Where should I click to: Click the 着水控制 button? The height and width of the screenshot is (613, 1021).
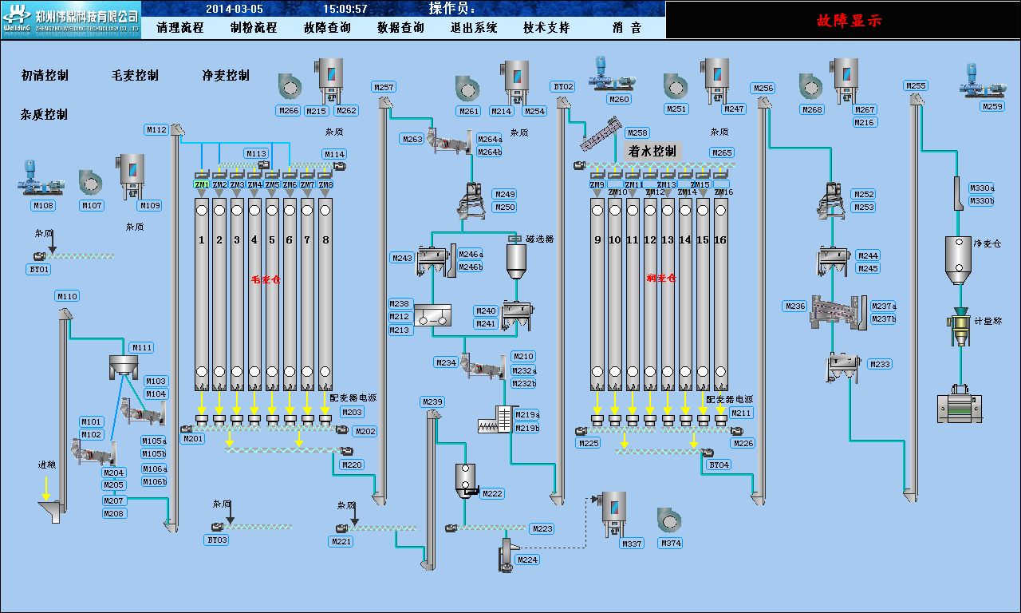tap(652, 151)
